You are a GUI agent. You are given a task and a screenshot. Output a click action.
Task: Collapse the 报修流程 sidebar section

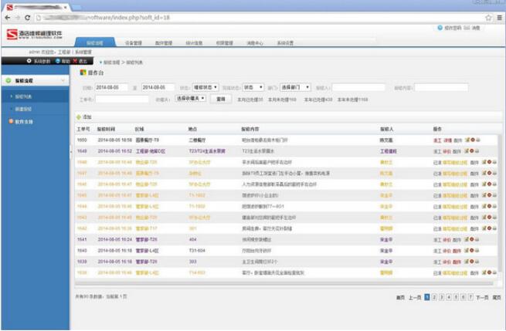[63, 80]
